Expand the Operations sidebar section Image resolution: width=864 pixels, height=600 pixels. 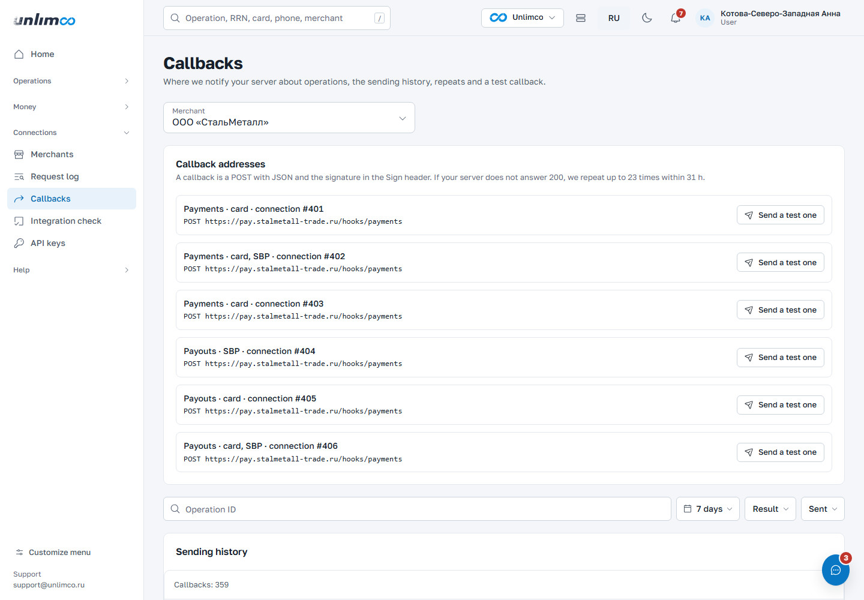pos(71,81)
